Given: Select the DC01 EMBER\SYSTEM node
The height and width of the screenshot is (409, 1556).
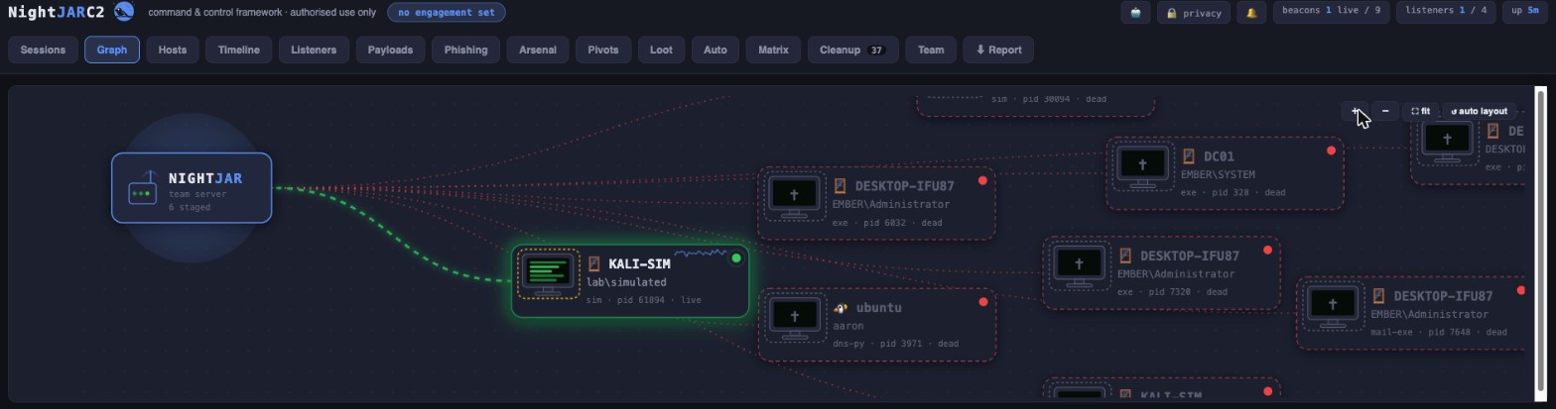Looking at the screenshot, I should pyautogui.click(x=1225, y=173).
